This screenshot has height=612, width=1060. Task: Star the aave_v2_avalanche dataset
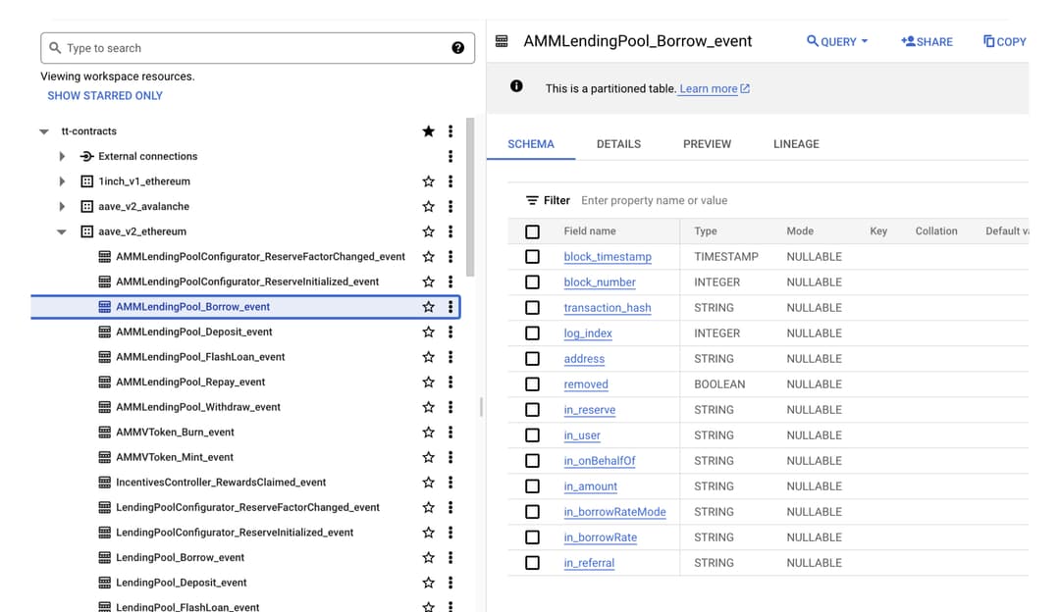(x=428, y=207)
